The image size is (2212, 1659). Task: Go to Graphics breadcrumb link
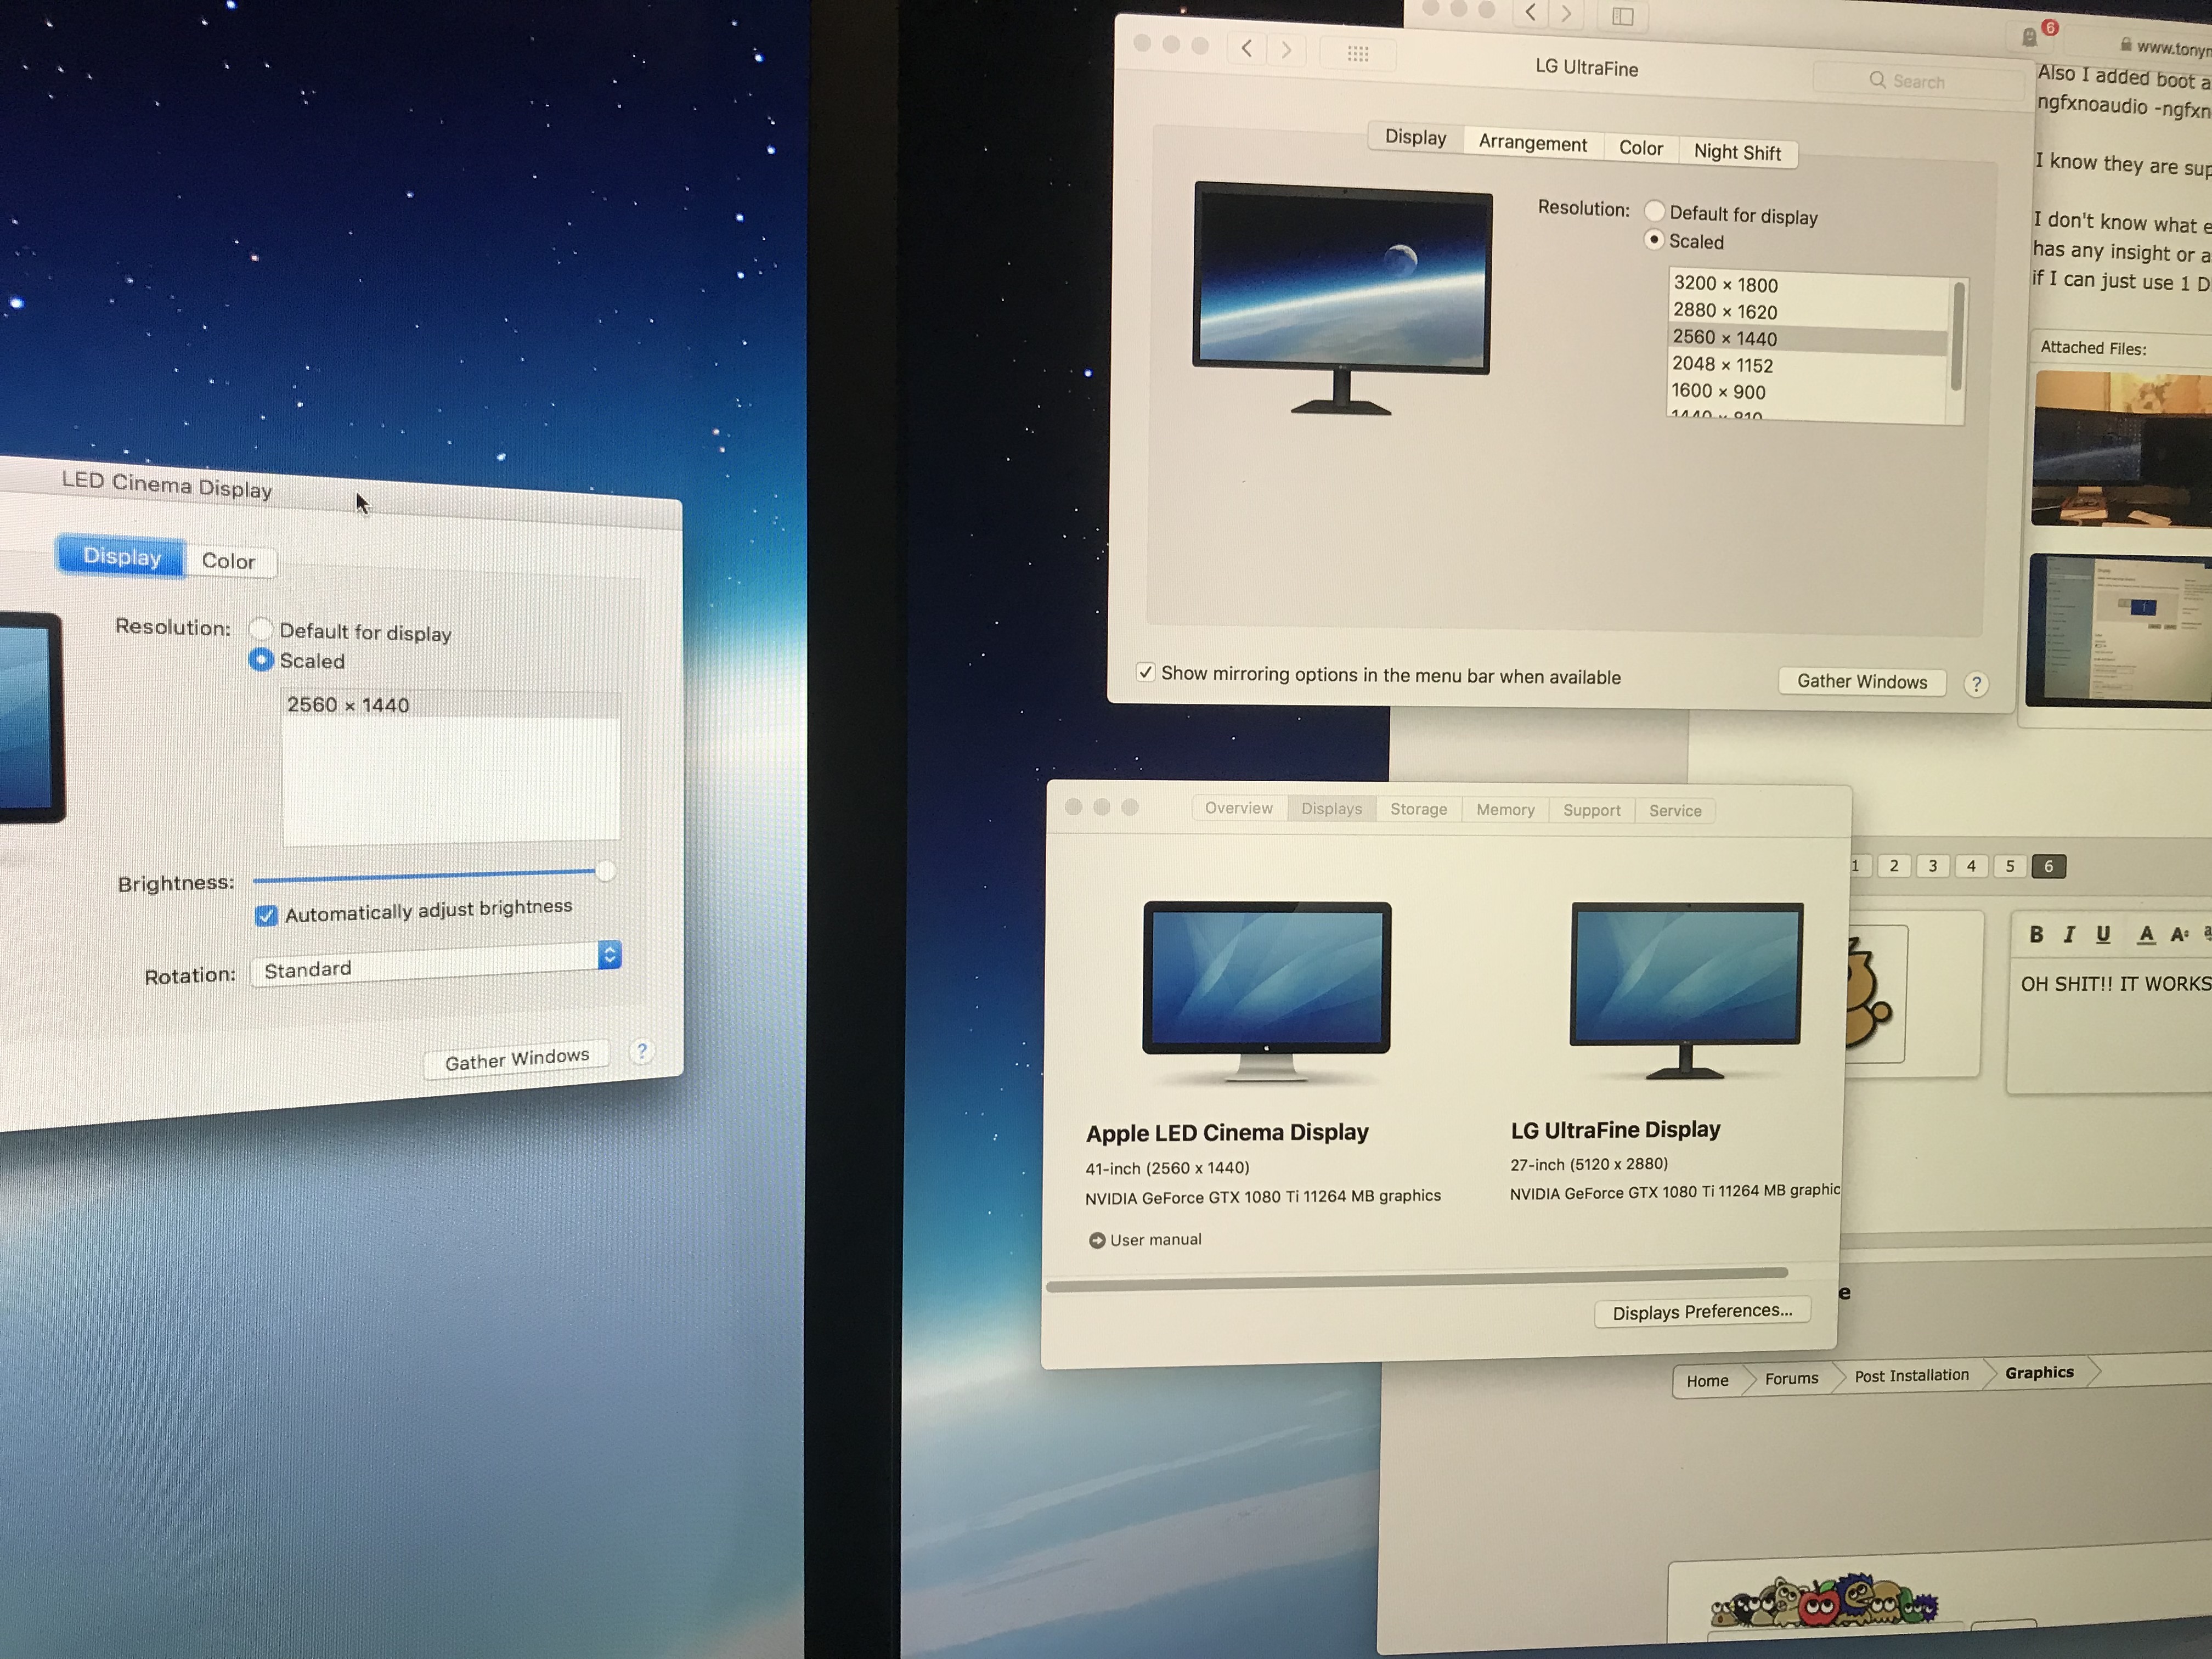[x=2039, y=1373]
